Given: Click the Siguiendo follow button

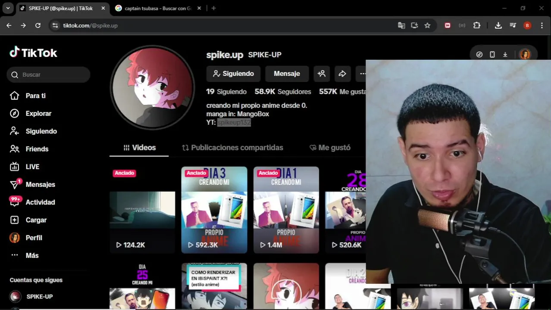Looking at the screenshot, I should coord(233,74).
